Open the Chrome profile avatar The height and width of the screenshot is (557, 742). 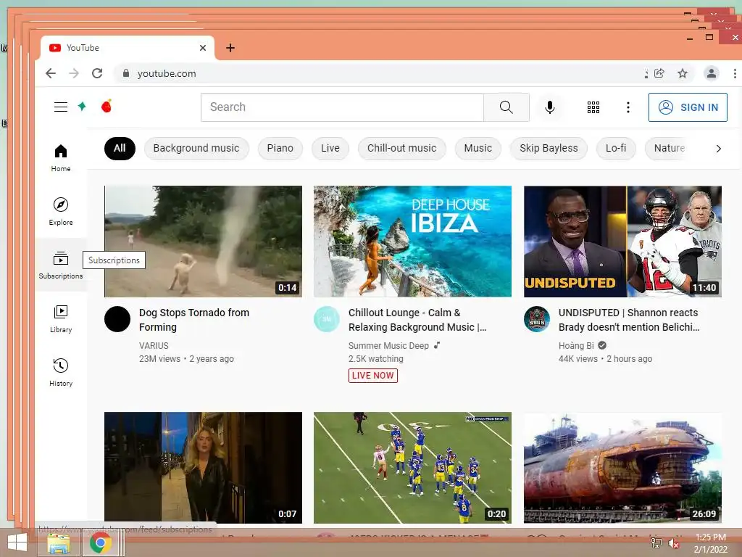pyautogui.click(x=711, y=73)
